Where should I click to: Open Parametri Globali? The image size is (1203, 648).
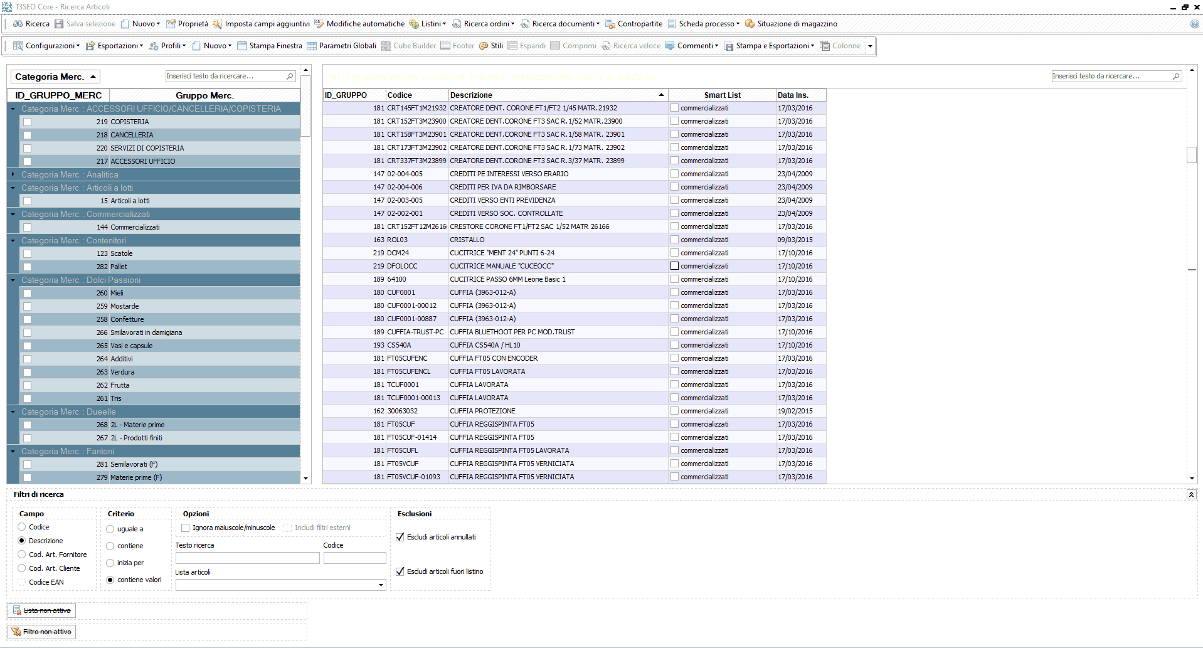click(x=341, y=46)
